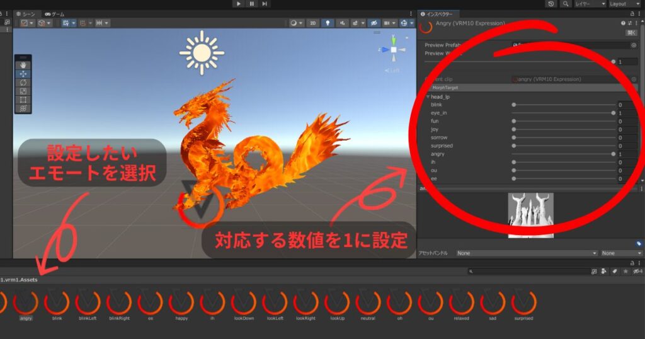Click the blink morph slider

pos(563,105)
